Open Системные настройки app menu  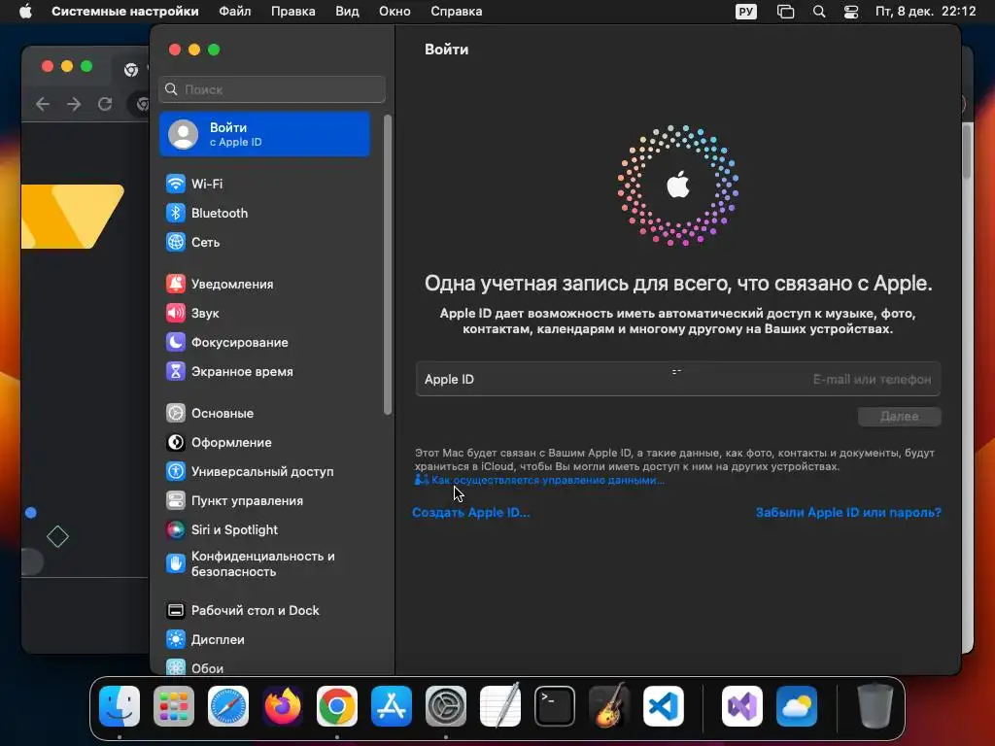(x=125, y=12)
